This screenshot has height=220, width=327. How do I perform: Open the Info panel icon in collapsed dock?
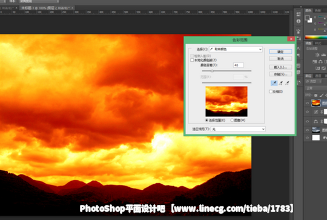point(299,21)
